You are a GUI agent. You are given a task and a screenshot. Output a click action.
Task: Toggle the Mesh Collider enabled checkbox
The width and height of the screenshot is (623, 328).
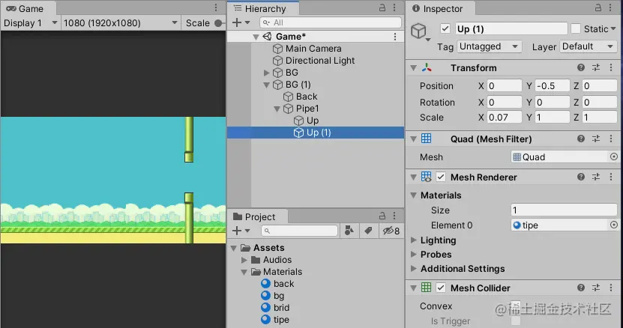441,288
